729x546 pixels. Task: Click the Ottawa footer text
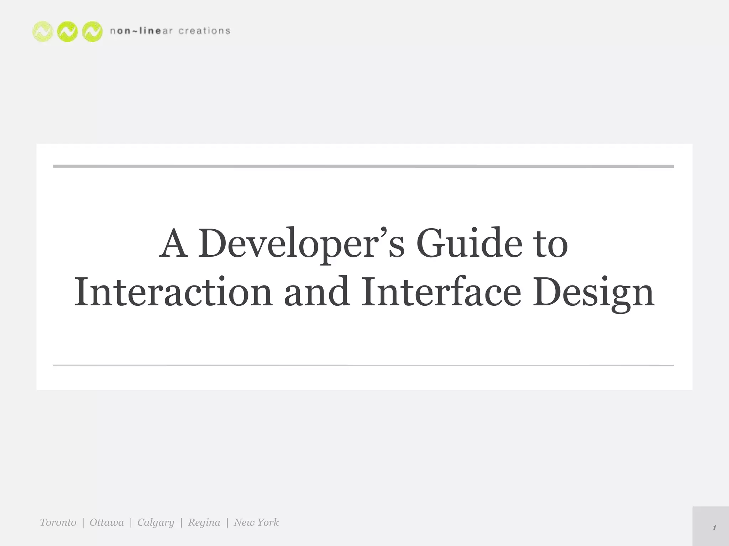(x=107, y=522)
